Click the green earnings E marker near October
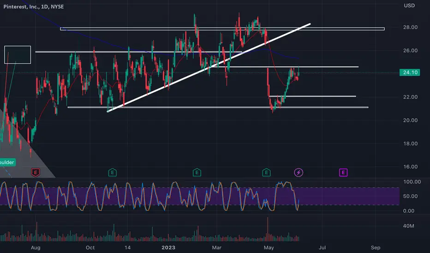This screenshot has height=253, width=430. tap(113, 172)
